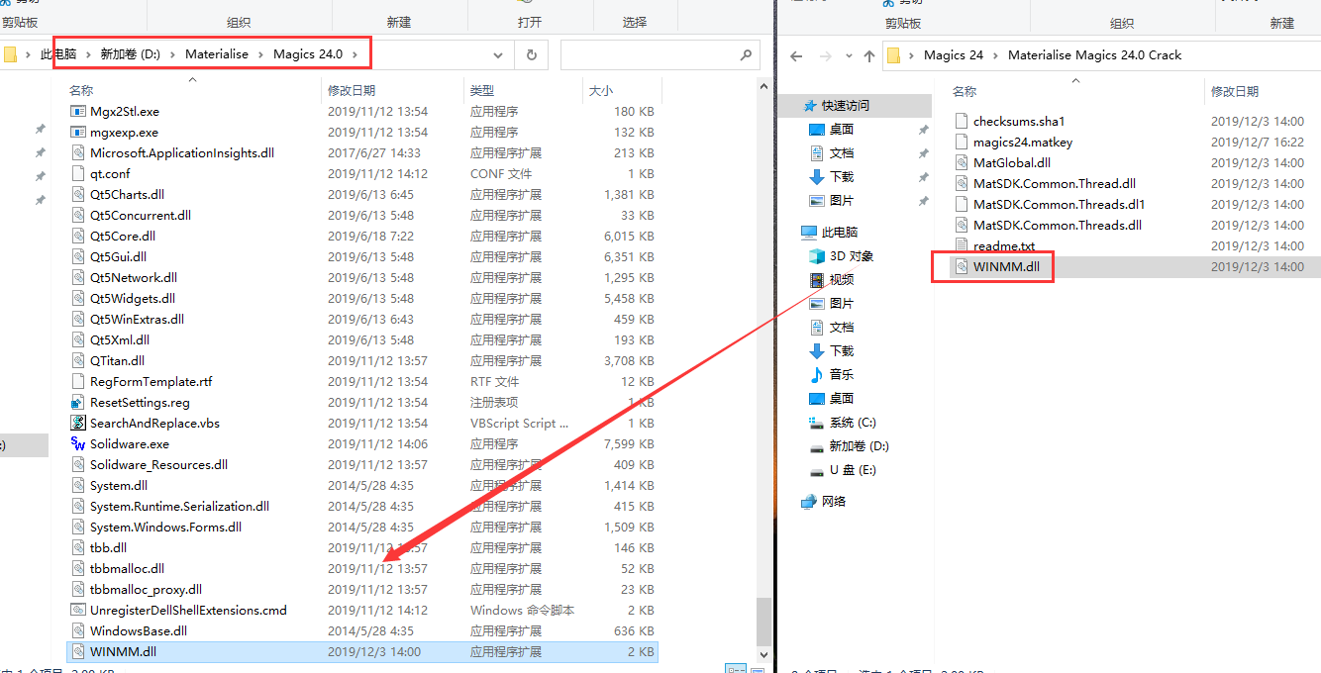Select magics24.matkey file
Screen dimensions: 1321x673
coord(1022,143)
